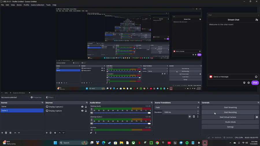Pop out the Audio Mixer dock icon
The height and width of the screenshot is (146, 260).
click(152, 103)
